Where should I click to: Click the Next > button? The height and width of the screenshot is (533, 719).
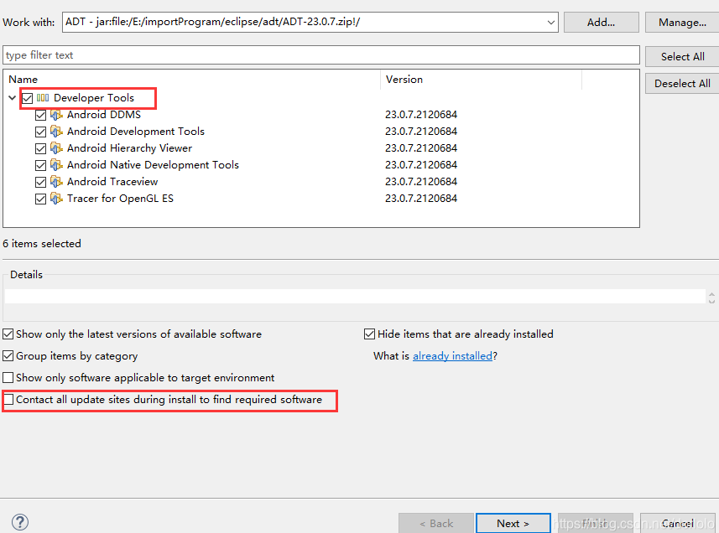click(x=513, y=523)
